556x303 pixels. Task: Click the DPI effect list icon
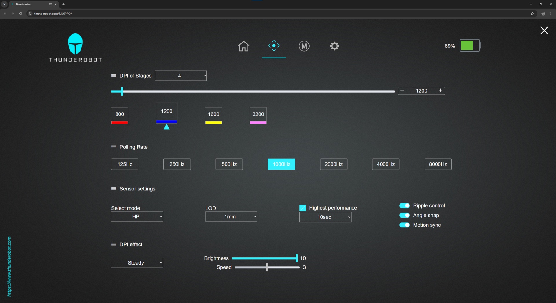pos(114,244)
